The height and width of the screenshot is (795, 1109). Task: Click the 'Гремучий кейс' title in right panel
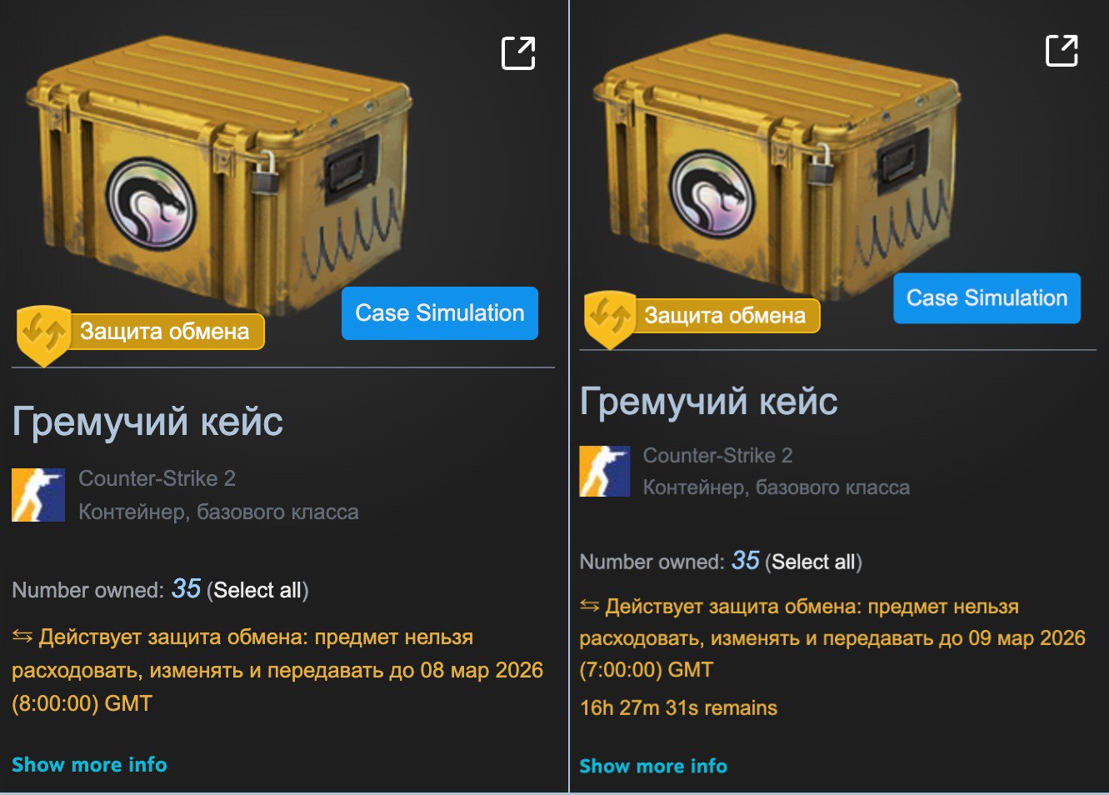click(709, 402)
